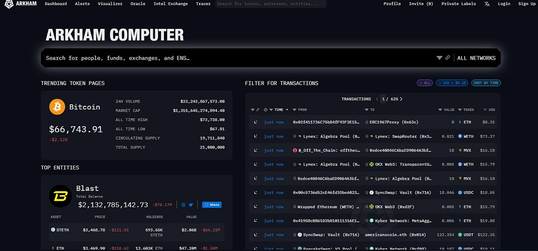Remove the ALL filter chip
The height and width of the screenshot is (251, 538).
pyautogui.click(x=424, y=83)
